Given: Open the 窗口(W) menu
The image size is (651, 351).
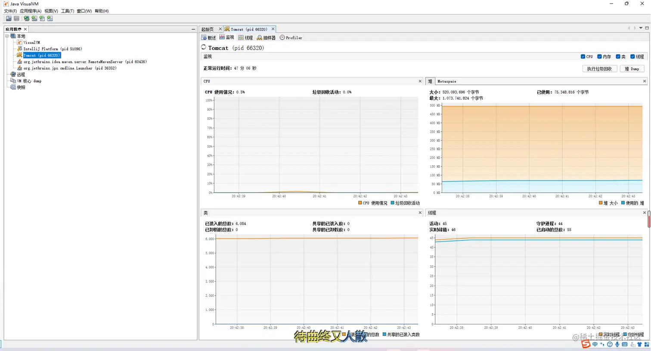Looking at the screenshot, I should [84, 11].
